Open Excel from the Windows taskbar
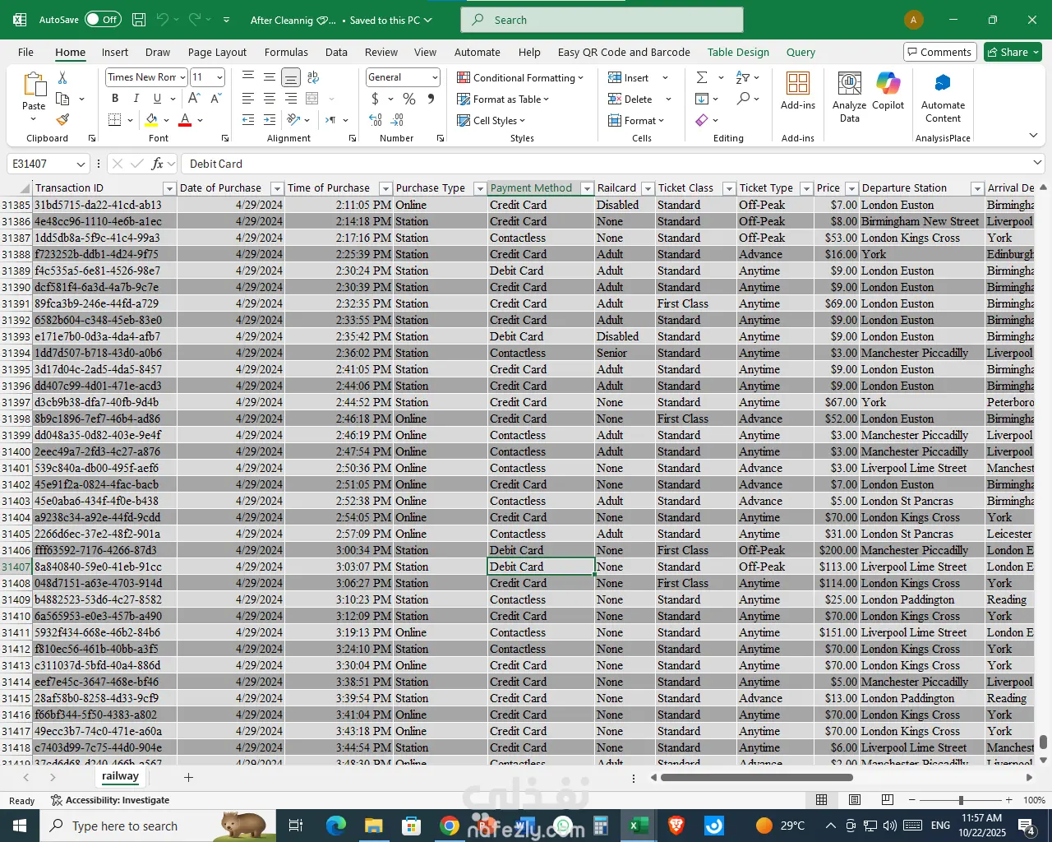 tap(639, 826)
